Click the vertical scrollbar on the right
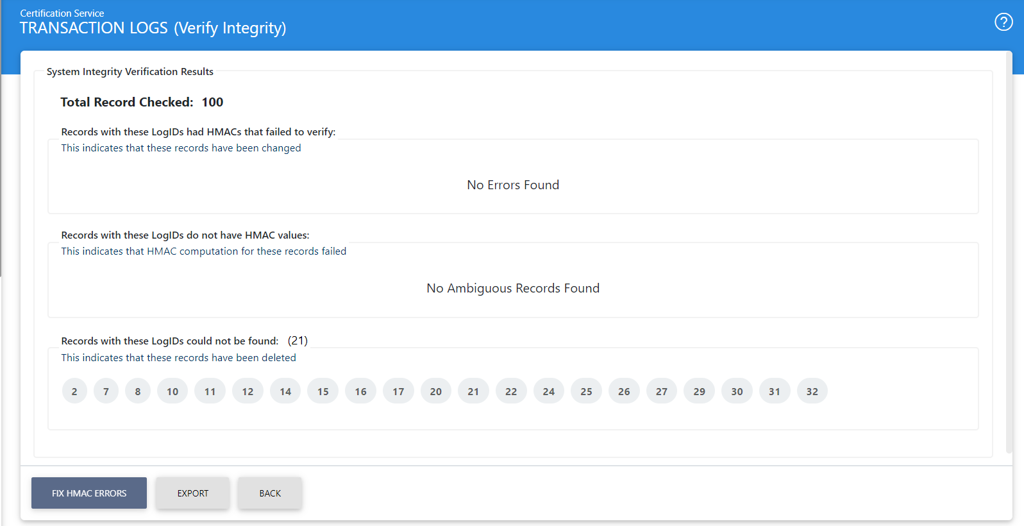Viewport: 1024px width, 526px height. pos(1009,257)
